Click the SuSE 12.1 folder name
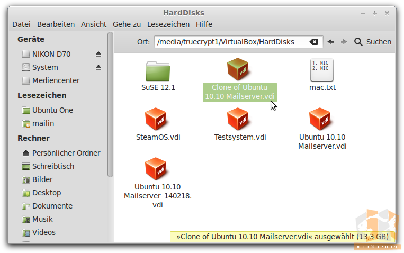This screenshot has height=253, width=404. tap(158, 87)
